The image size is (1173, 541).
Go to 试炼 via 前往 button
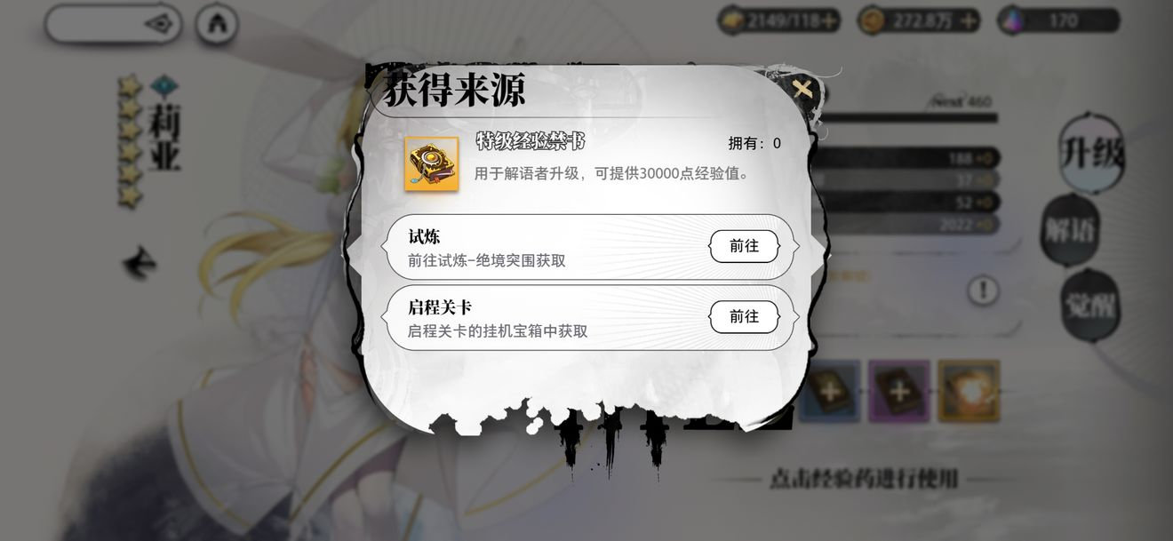(x=744, y=246)
